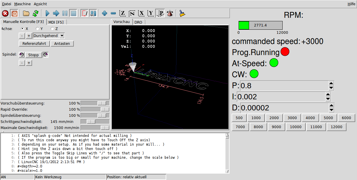Jog positive with plus button beside Durchgehend
This screenshot has height=180, width=357.
point(29,36)
